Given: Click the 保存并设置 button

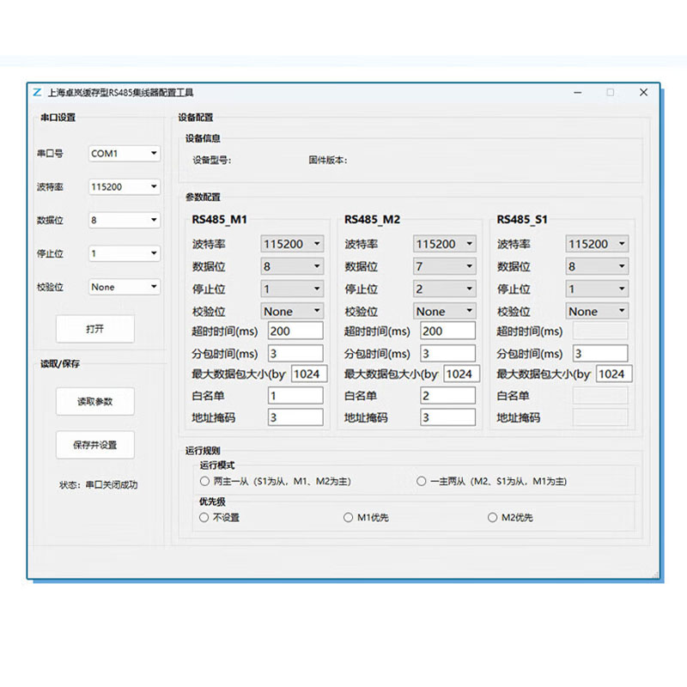Looking at the screenshot, I should [95, 445].
